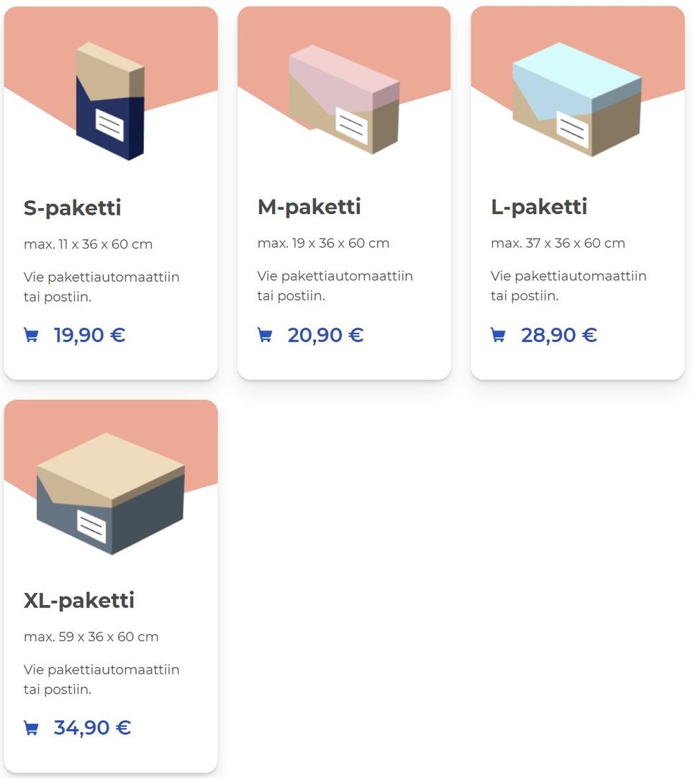The image size is (693, 778).
Task: Choose the 34,90 € price
Action: (x=92, y=728)
